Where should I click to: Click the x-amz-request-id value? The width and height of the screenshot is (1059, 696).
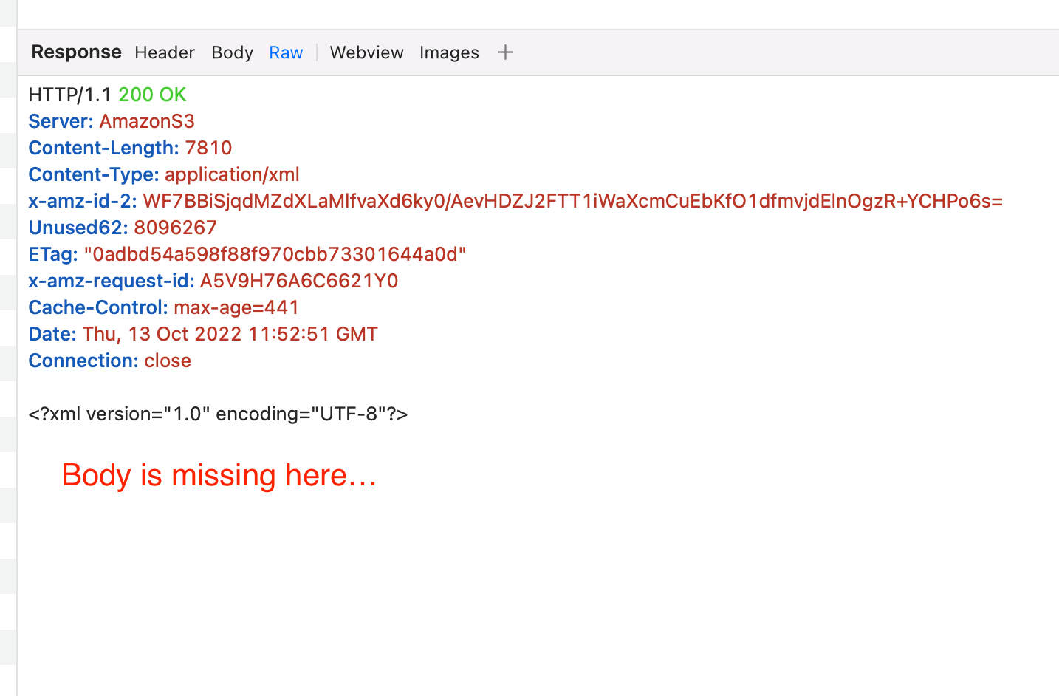(x=298, y=280)
